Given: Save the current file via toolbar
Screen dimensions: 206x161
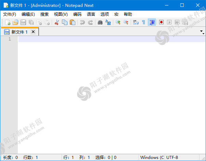Looking at the screenshot, I should pos(23,22).
